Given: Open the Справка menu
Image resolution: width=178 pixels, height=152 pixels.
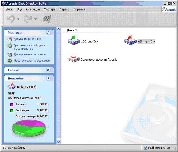Looking at the screenshot, I should click(x=79, y=9).
